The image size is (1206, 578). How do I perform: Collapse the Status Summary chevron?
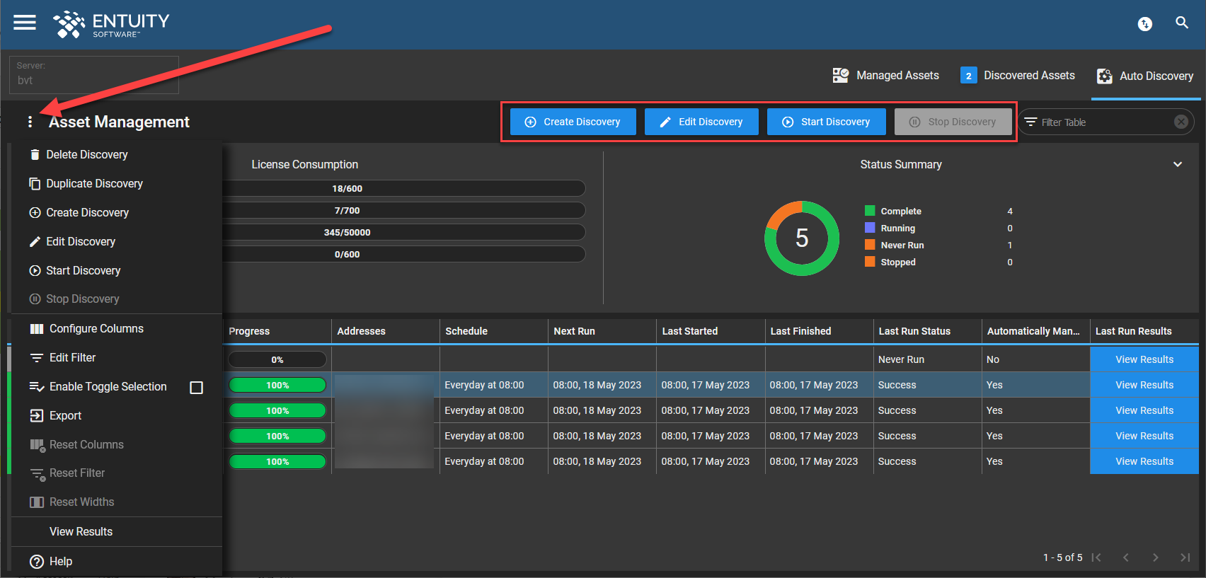pos(1178,164)
